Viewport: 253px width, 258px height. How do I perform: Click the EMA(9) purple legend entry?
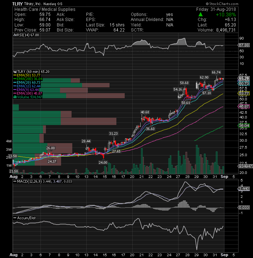[x=26, y=90]
